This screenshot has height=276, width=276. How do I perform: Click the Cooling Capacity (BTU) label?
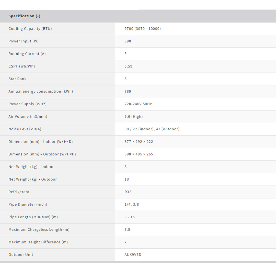pyautogui.click(x=30, y=29)
